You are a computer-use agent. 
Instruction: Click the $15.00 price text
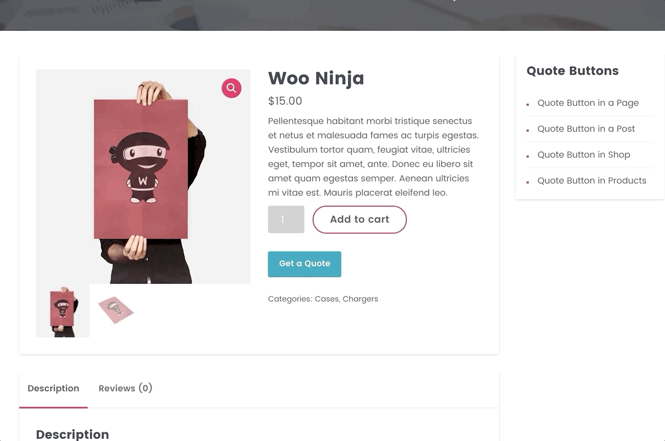pos(285,101)
